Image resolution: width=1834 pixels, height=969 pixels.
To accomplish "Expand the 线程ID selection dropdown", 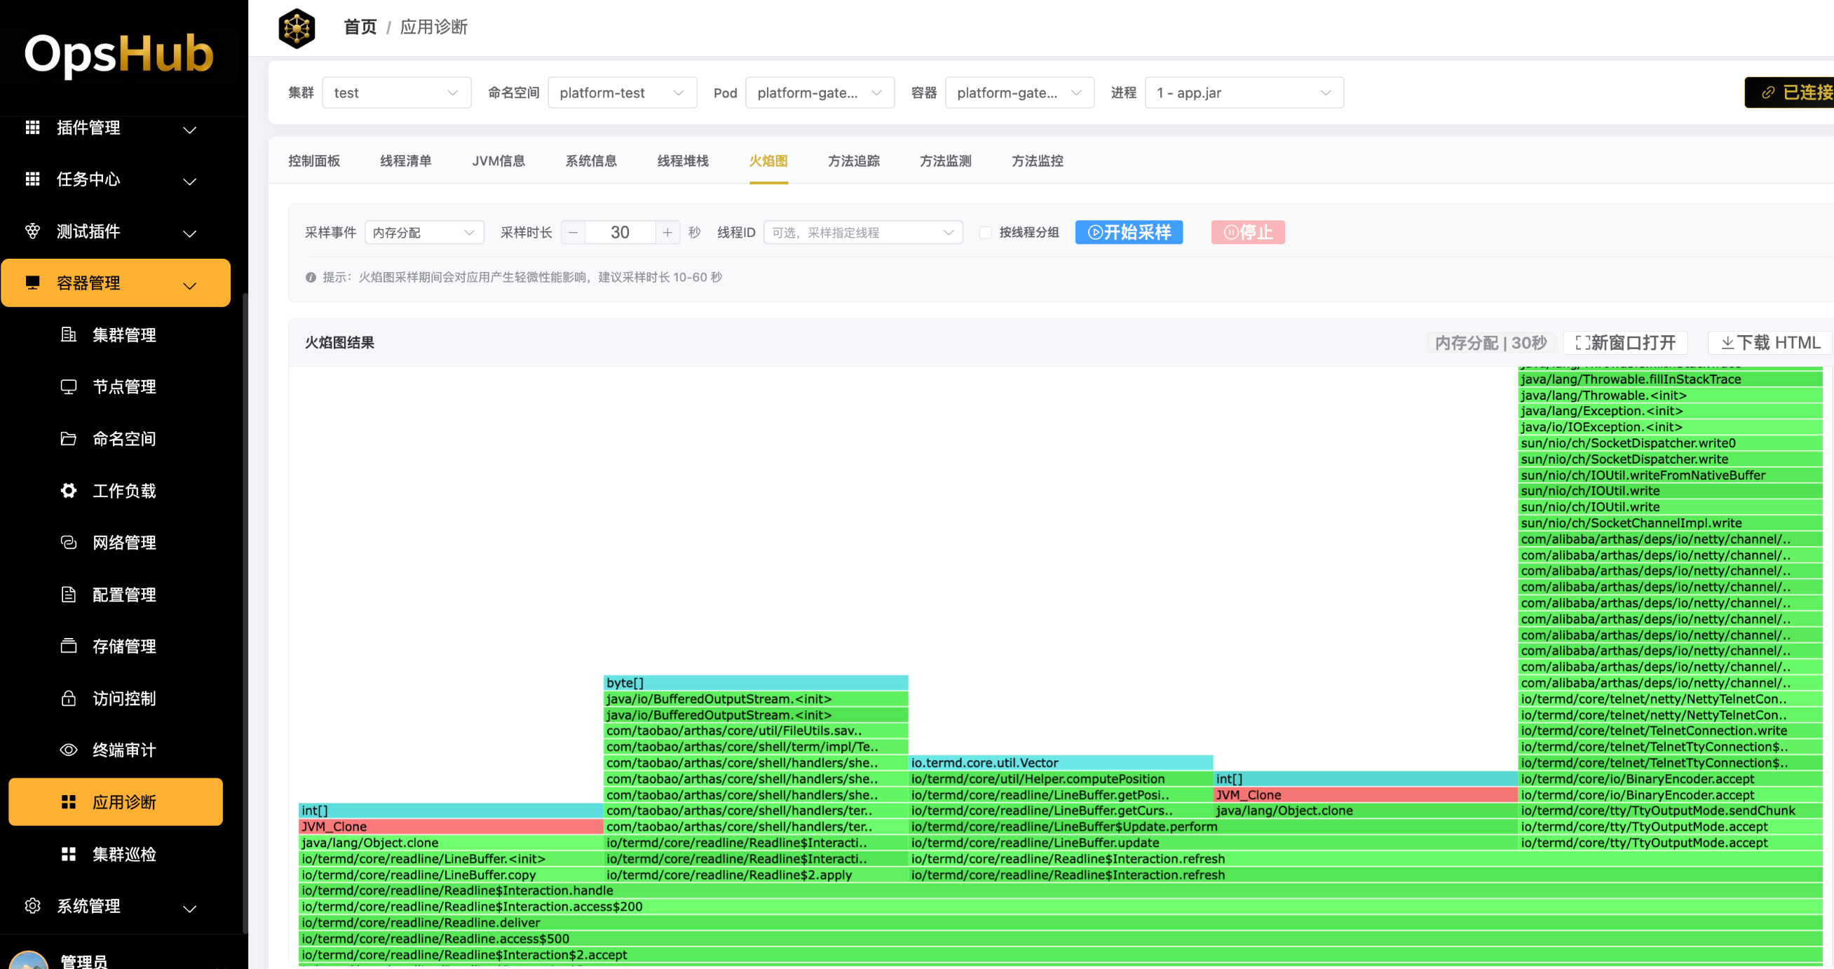I will click(x=862, y=233).
